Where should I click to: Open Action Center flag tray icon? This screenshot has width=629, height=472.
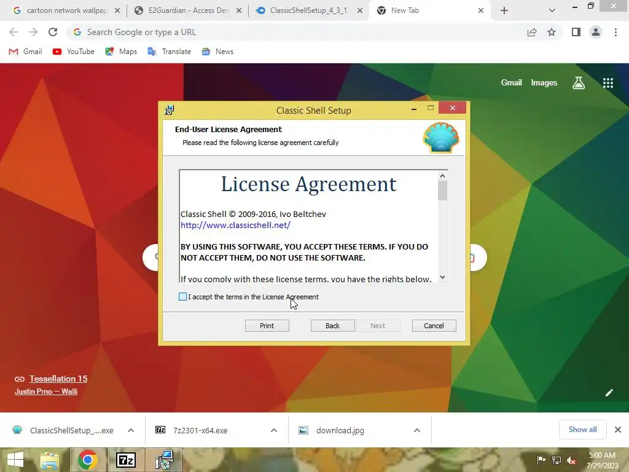(541, 460)
